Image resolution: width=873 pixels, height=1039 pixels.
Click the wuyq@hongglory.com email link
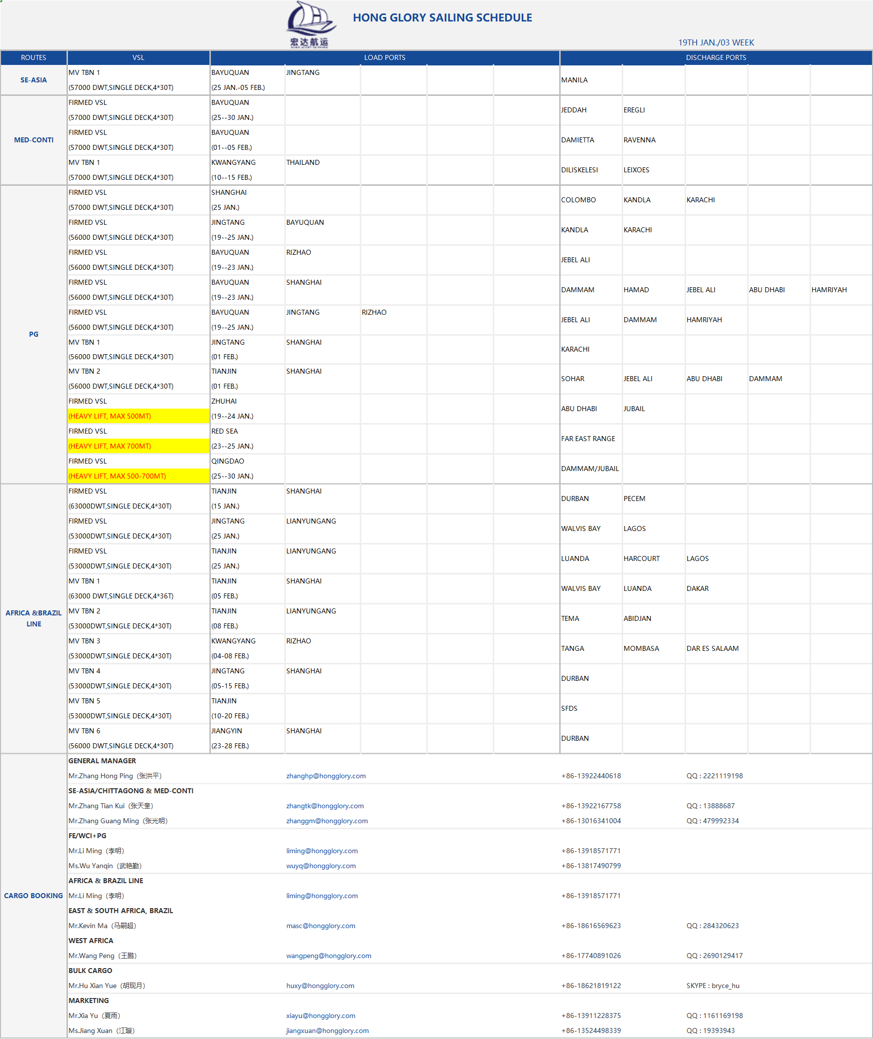(321, 866)
